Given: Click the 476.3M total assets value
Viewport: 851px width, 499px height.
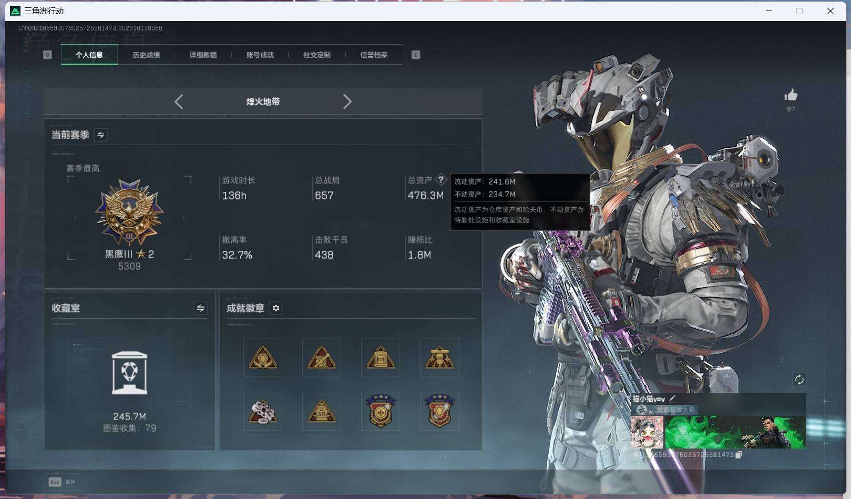Looking at the screenshot, I should 425,196.
